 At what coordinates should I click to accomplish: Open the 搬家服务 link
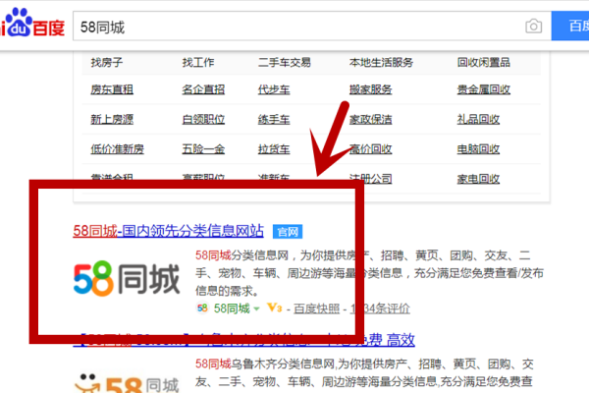370,90
